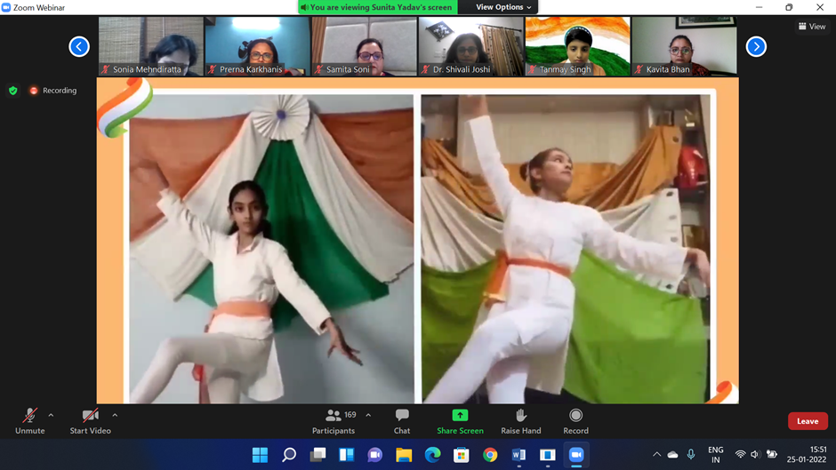This screenshot has width=836, height=470.
Task: Select Tanmay Singh's video thumbnail
Action: [x=577, y=46]
